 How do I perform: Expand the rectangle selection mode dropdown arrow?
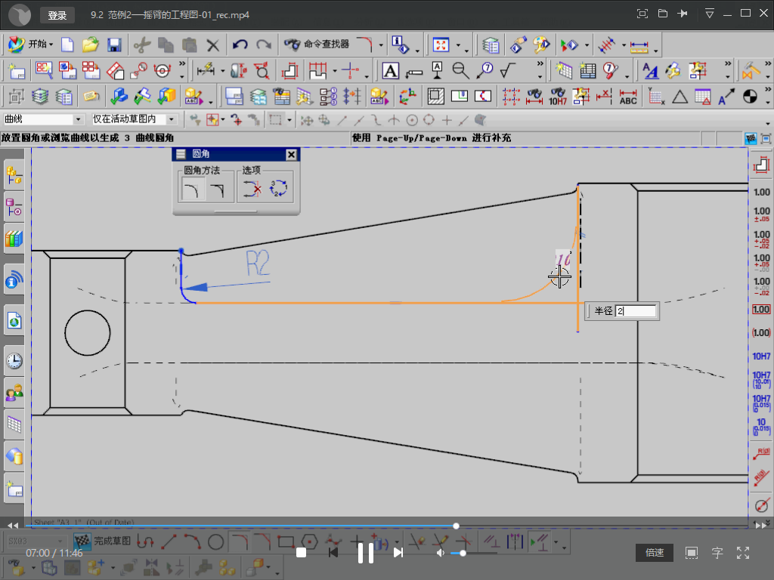[x=289, y=120]
